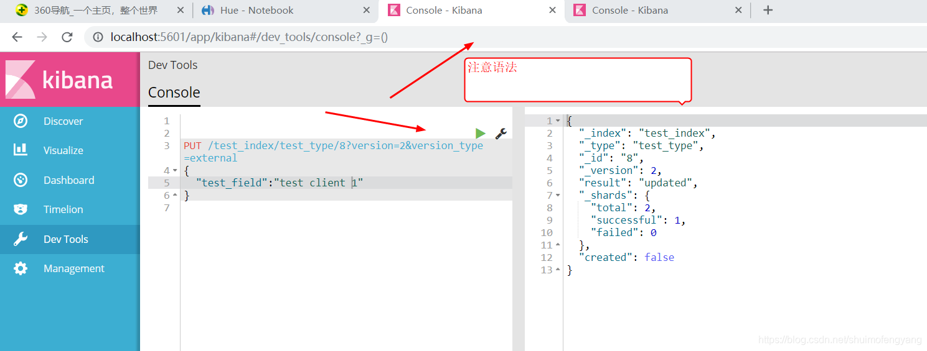Open Dev Tools via its wrench icon
Screen dimensions: 927x351
(21, 239)
